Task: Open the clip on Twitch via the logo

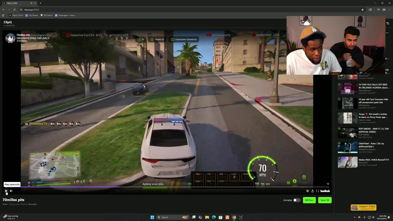Action: pos(325,191)
